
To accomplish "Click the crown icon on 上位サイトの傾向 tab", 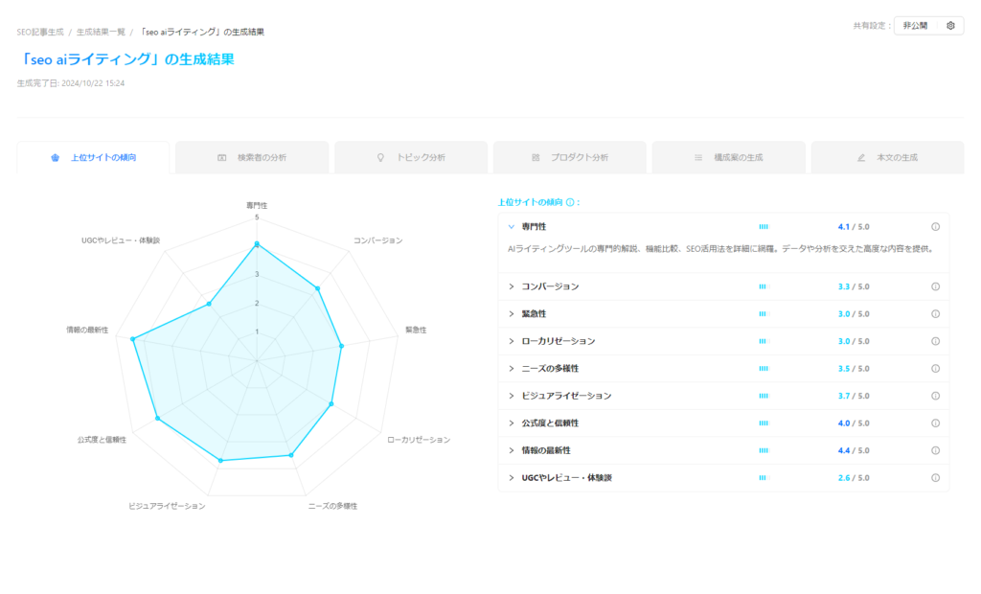I will pos(55,158).
